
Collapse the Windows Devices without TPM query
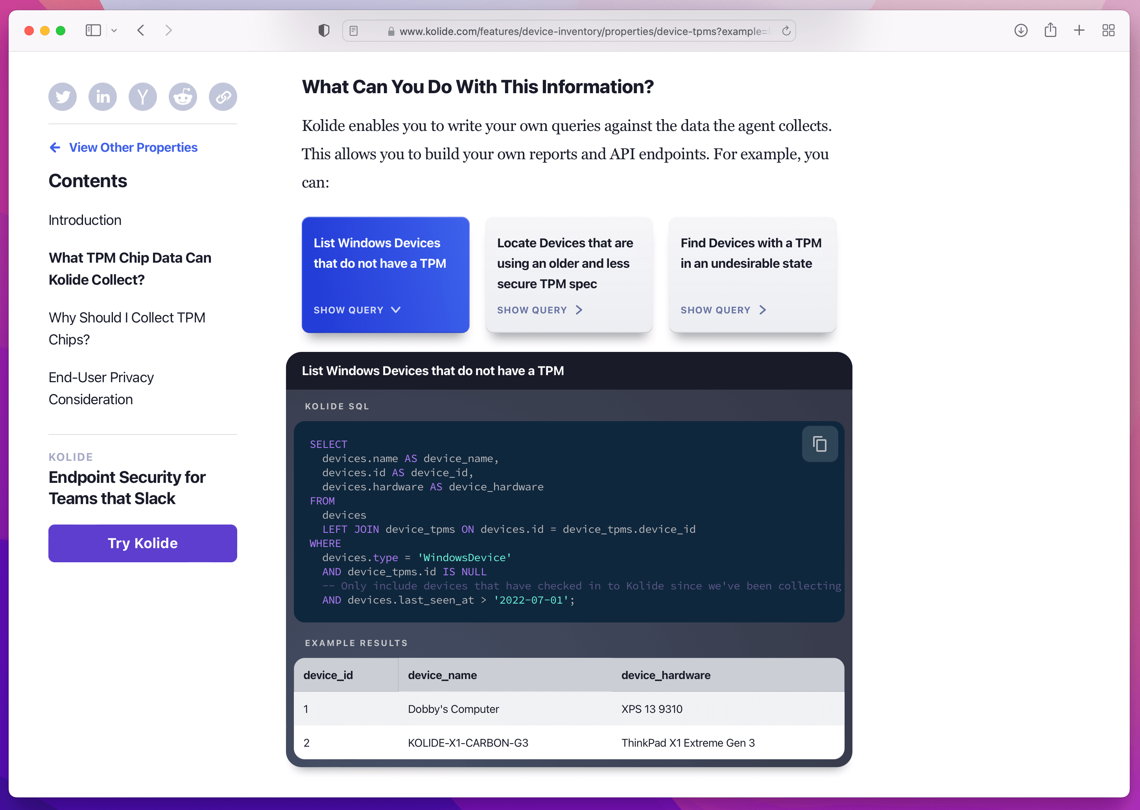(x=357, y=310)
